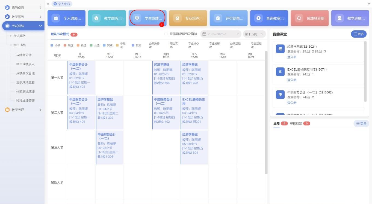The height and width of the screenshot is (204, 372).
Task: Click the 成绩登分册 icon tile
Action: (299, 18)
